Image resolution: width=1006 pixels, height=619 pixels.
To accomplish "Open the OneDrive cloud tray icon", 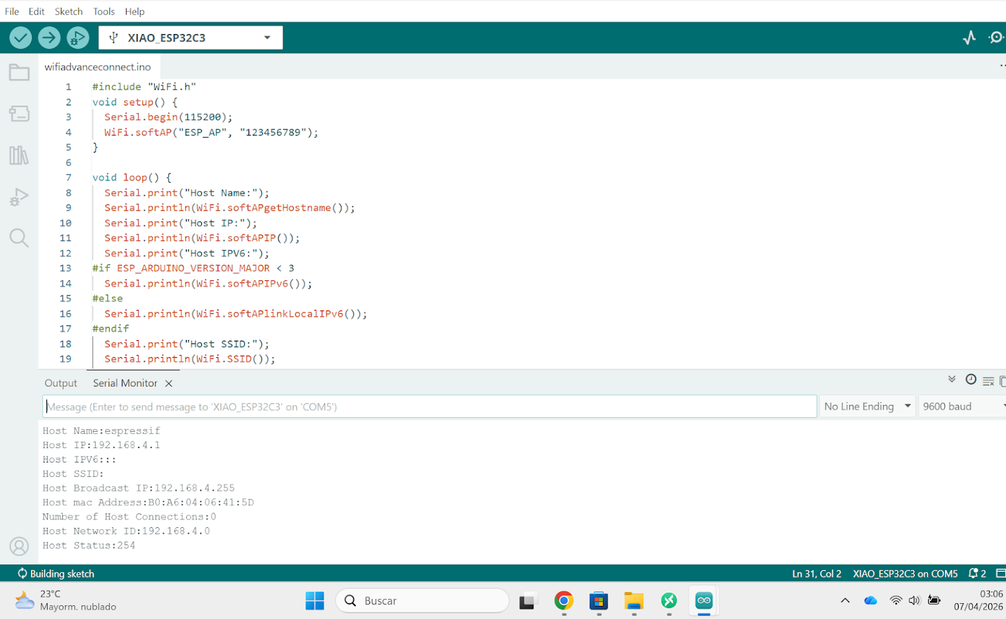I will [x=870, y=601].
